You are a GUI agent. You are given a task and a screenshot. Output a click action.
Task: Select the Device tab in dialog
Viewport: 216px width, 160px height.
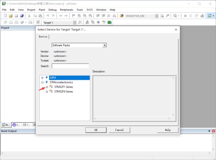point(43,37)
